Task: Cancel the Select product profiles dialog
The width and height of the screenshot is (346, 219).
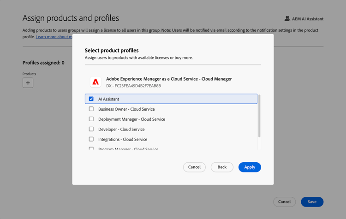Action: pos(194,167)
